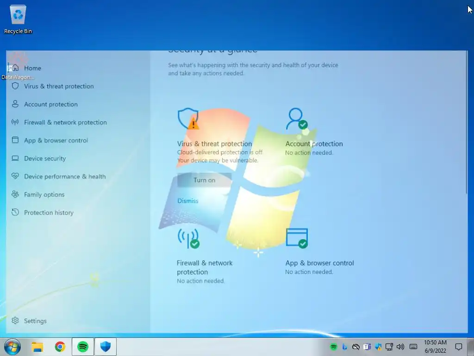Click Windows Security shield taskbar button

click(106, 347)
